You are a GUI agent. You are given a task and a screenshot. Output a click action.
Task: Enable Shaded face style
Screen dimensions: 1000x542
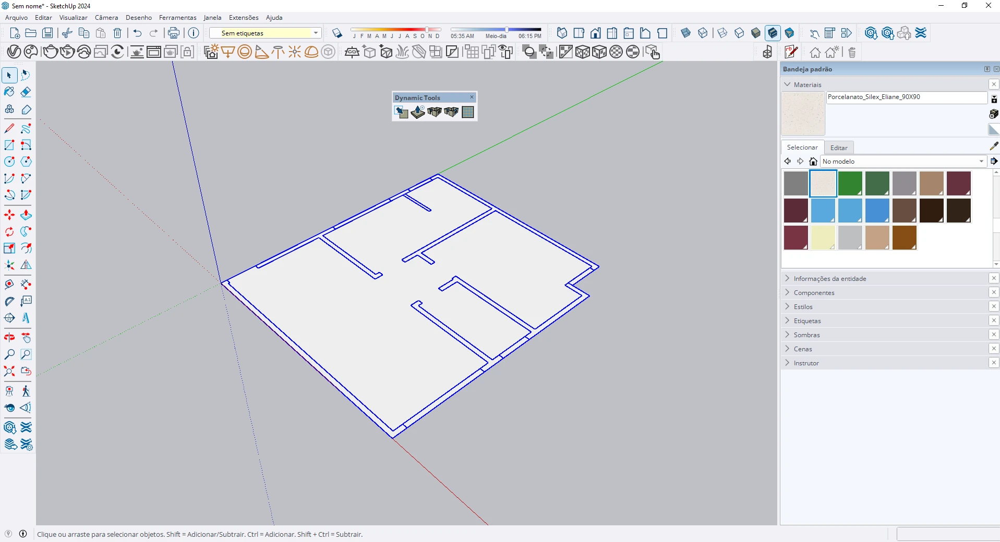(756, 33)
